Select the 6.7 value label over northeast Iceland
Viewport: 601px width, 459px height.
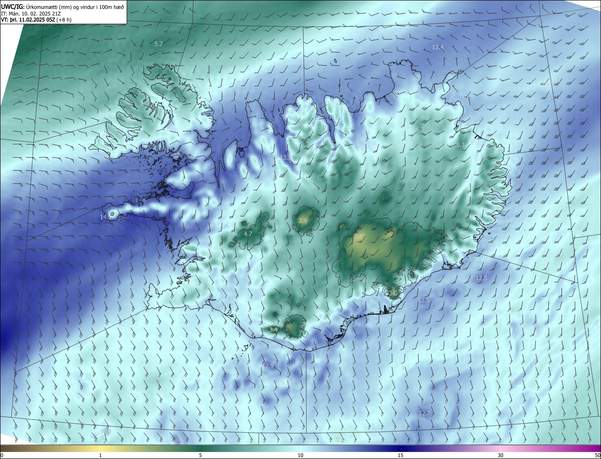420,130
